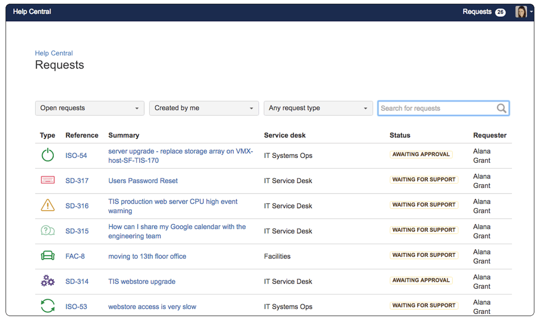Click the couch icon for FAC-8

point(48,256)
